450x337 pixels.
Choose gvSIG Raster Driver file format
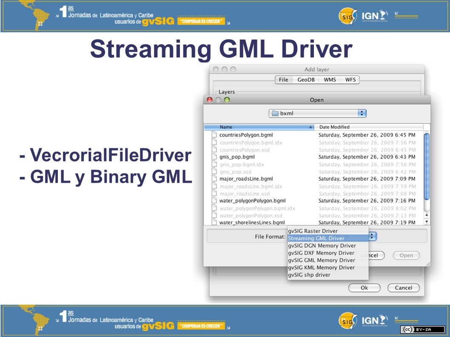click(x=328, y=231)
